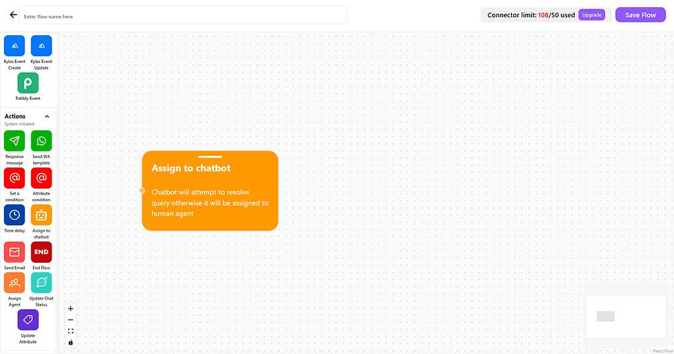The height and width of the screenshot is (354, 674).
Task: Click the flow name input field
Action: point(183,15)
